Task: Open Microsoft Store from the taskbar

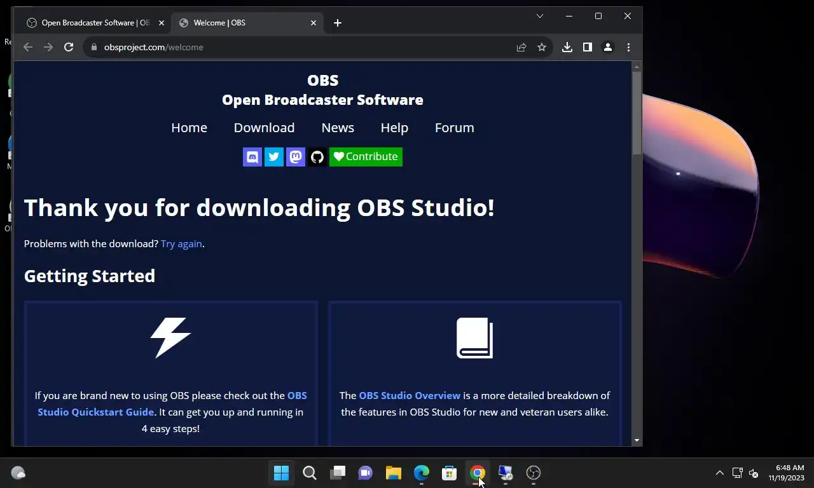Action: click(x=450, y=473)
